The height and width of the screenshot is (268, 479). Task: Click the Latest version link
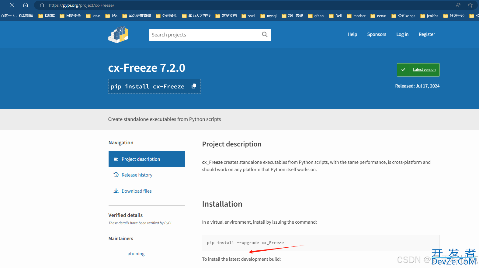[x=424, y=70]
